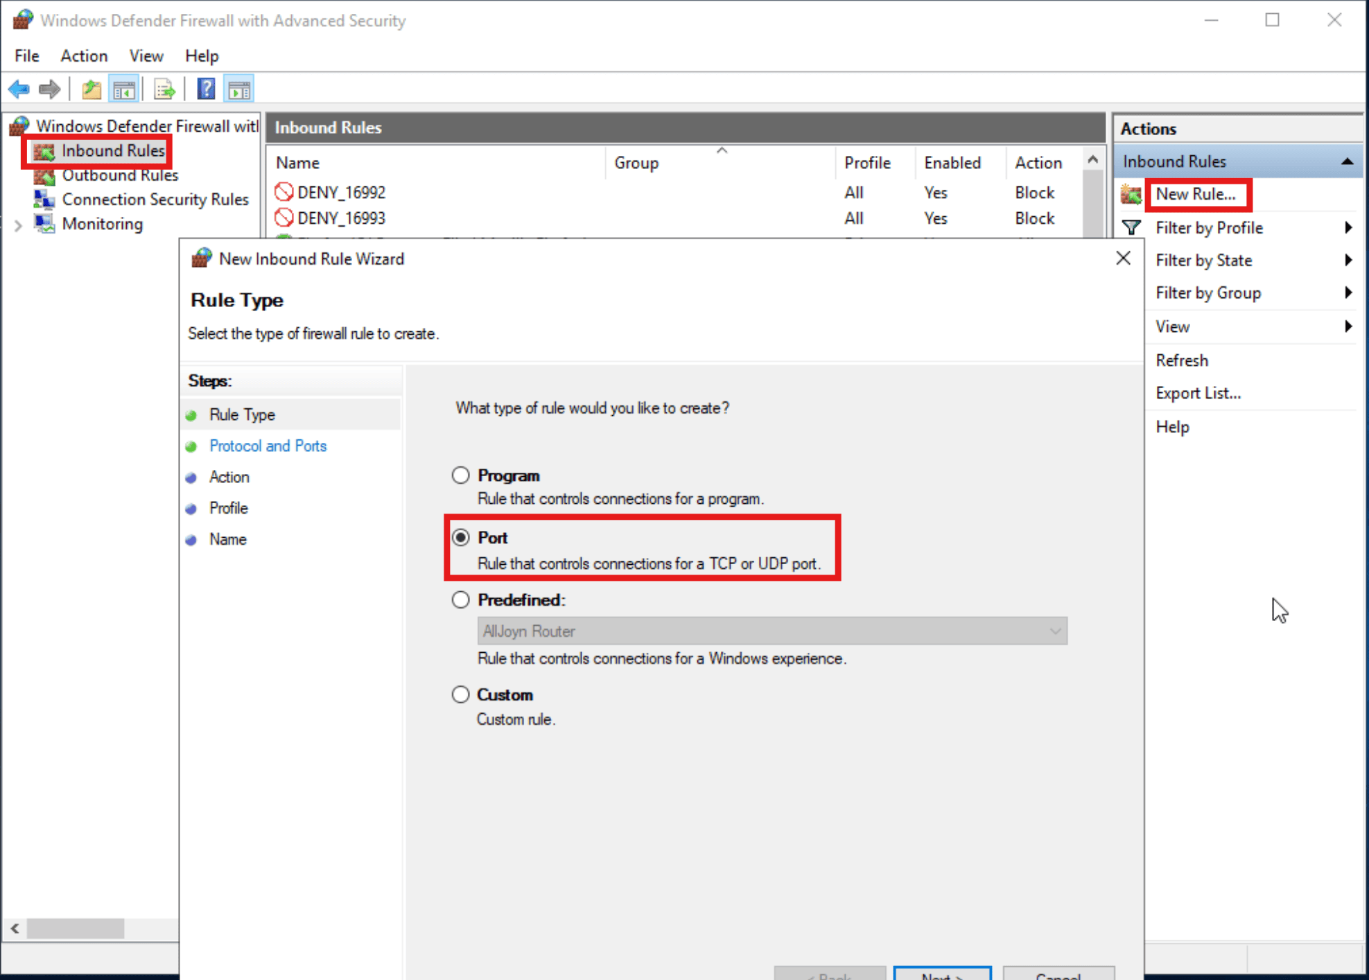
Task: Open the Action menu
Action: pos(83,55)
